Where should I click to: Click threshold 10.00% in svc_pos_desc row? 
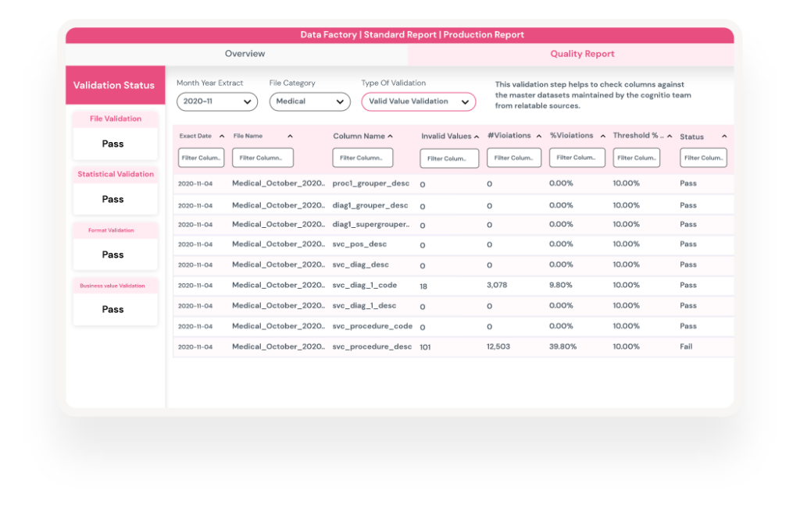click(x=626, y=244)
